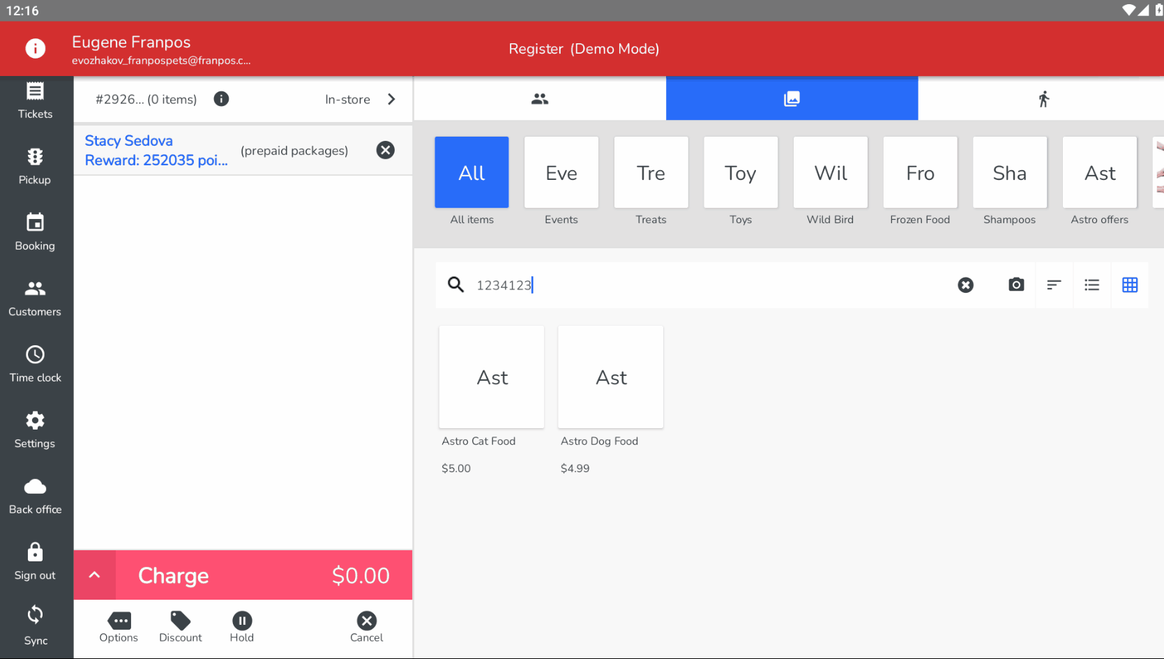Expand the charge totals chevron

tap(95, 575)
